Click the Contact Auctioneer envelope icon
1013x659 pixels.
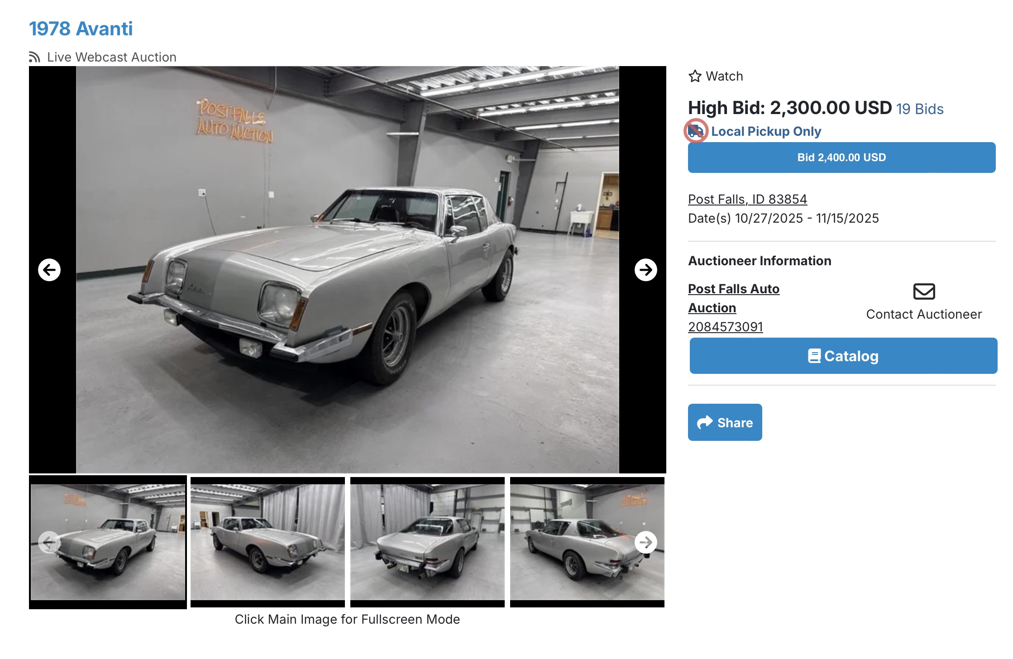(924, 291)
